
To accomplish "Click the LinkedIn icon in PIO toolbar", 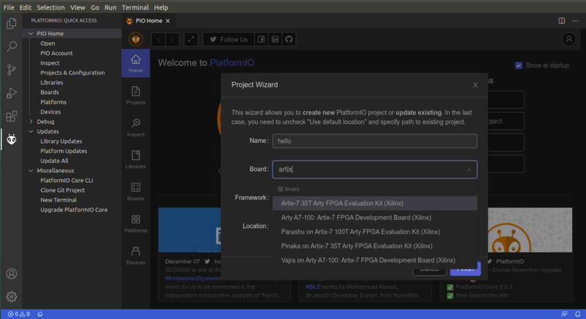I will (x=275, y=39).
